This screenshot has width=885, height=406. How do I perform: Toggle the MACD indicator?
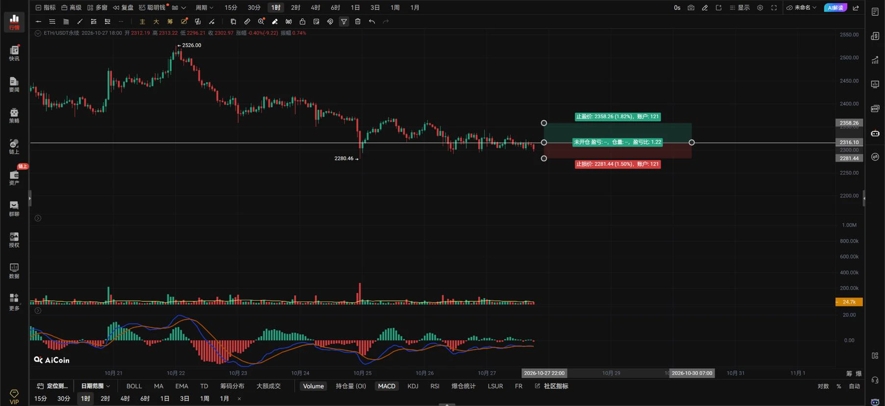tap(387, 386)
